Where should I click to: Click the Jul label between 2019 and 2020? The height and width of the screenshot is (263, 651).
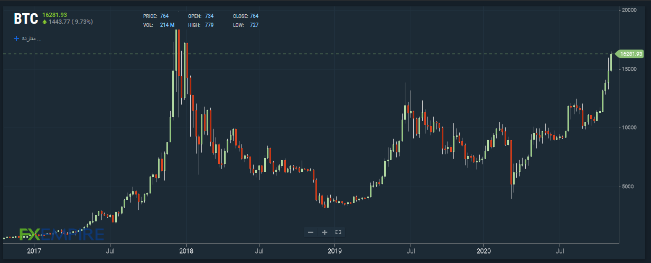410,252
